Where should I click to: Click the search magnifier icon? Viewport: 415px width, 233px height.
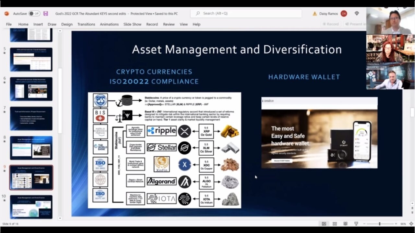tap(197, 14)
